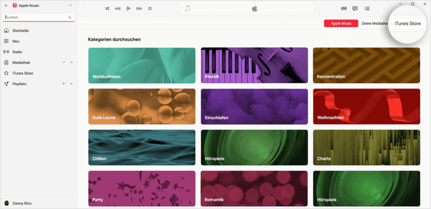Click inside the Suchen search field
Image resolution: width=431 pixels, height=209 pixels.
coord(39,17)
